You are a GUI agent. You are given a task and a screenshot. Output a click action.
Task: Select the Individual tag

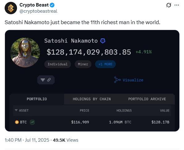click(x=58, y=64)
